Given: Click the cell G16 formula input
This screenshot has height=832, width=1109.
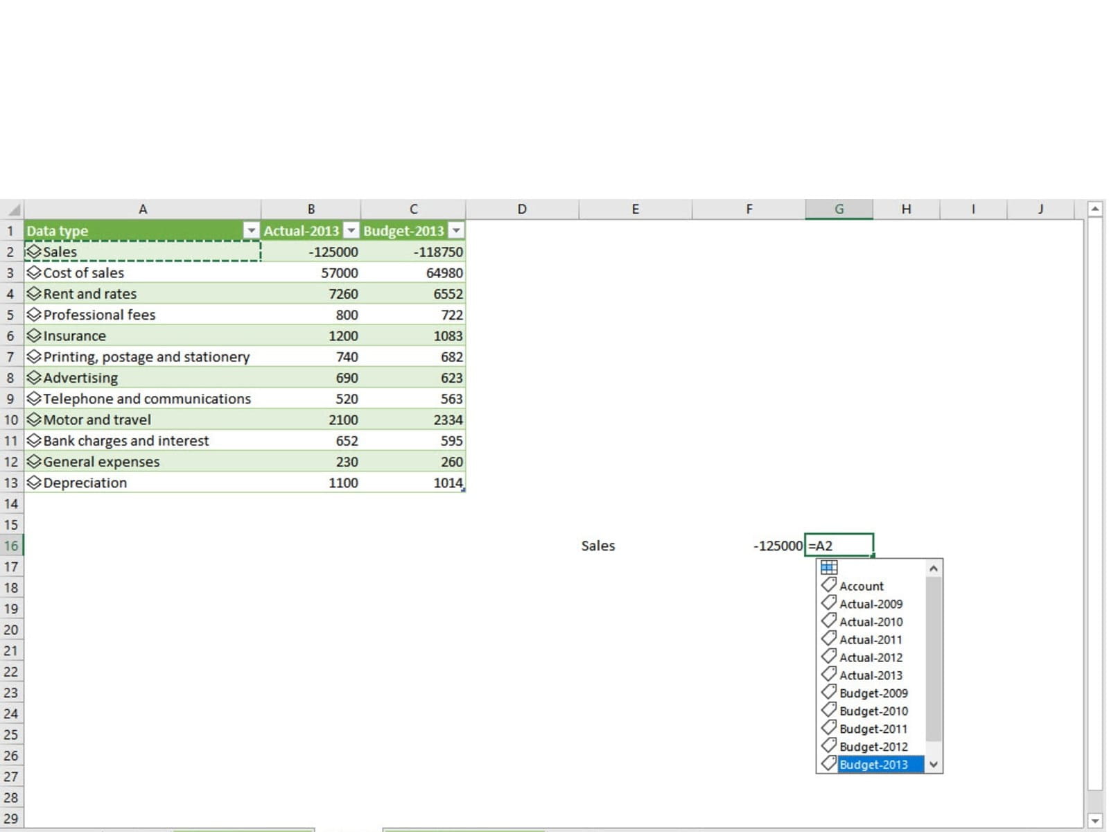Looking at the screenshot, I should click(x=839, y=546).
